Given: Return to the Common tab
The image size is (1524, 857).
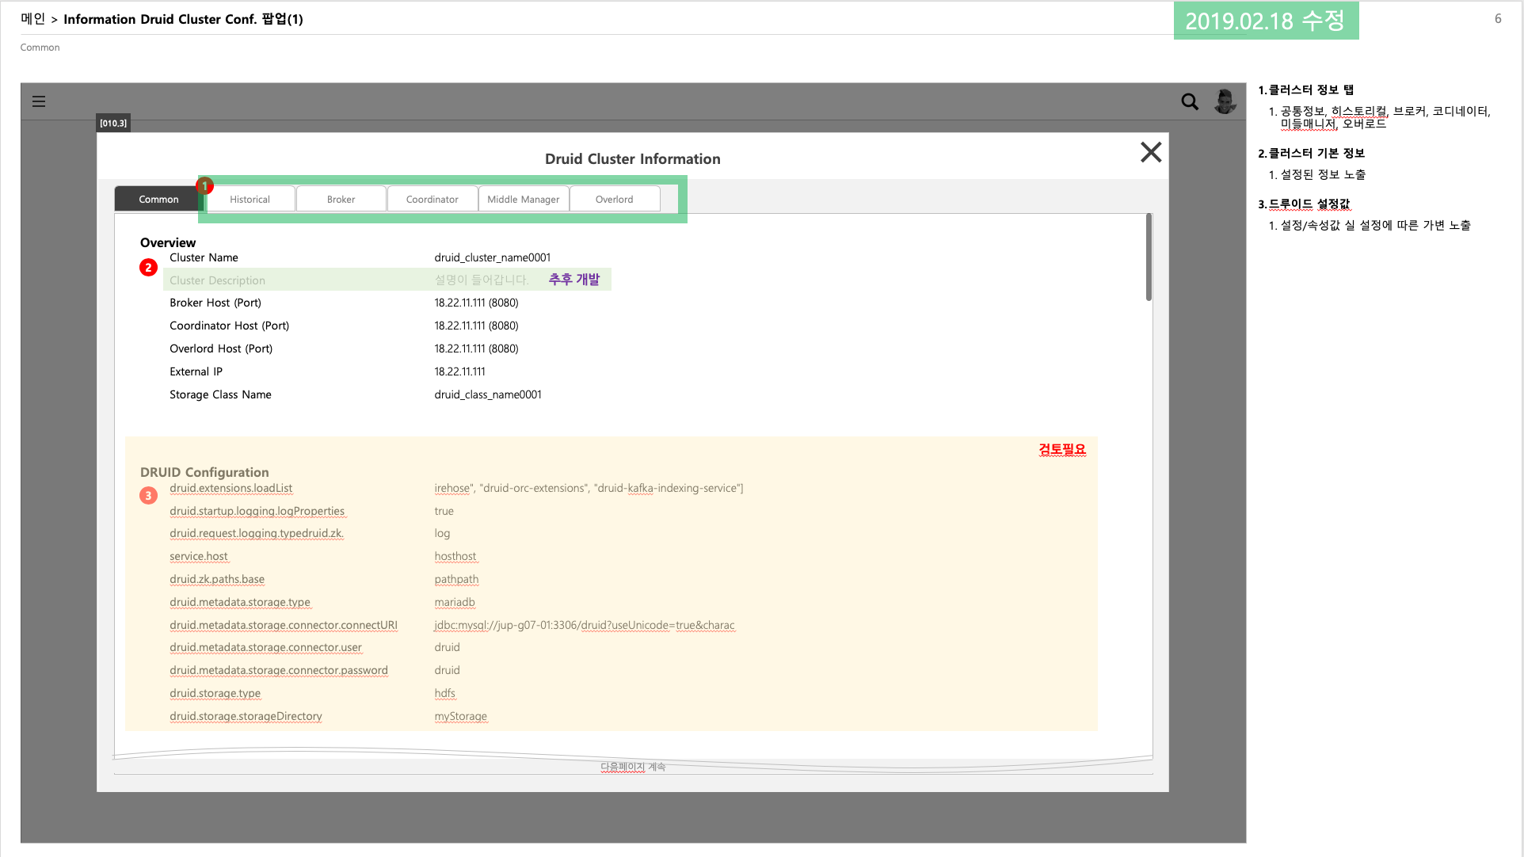Looking at the screenshot, I should [x=157, y=199].
